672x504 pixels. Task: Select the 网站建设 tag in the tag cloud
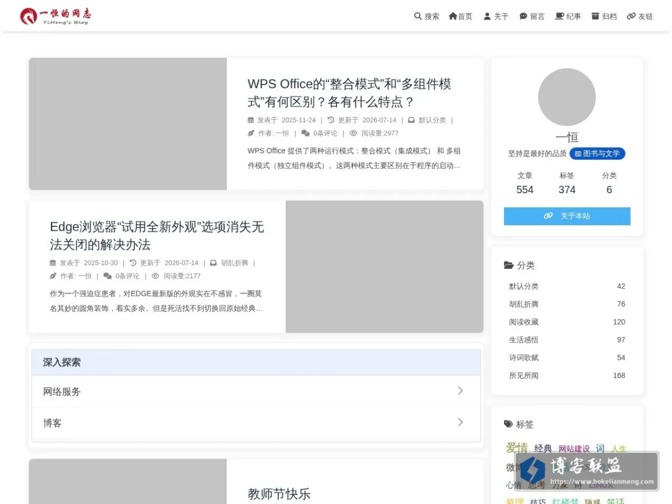tap(574, 449)
